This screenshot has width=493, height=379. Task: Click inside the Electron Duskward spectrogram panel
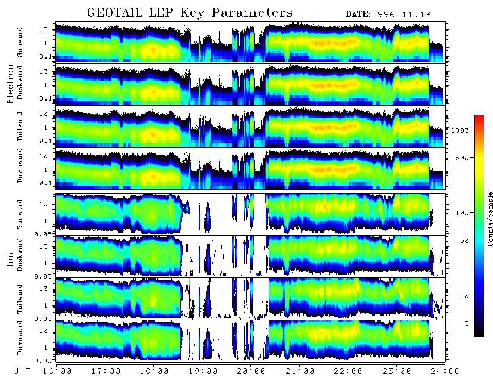[250, 84]
